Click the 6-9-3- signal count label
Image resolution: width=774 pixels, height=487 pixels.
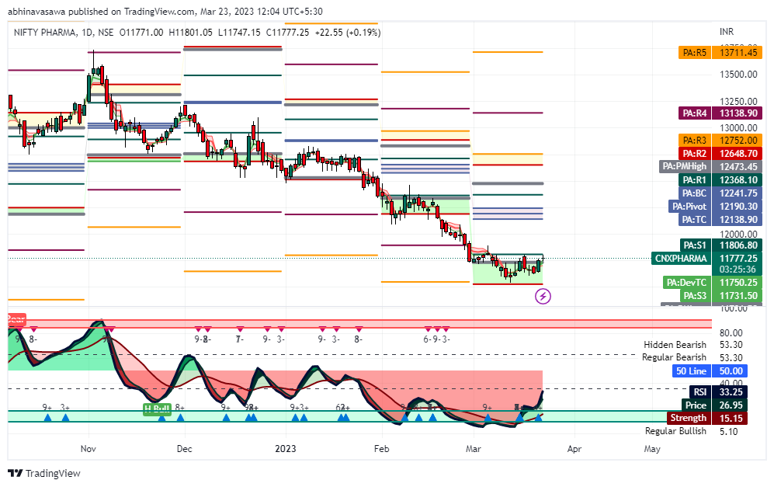pyautogui.click(x=436, y=339)
